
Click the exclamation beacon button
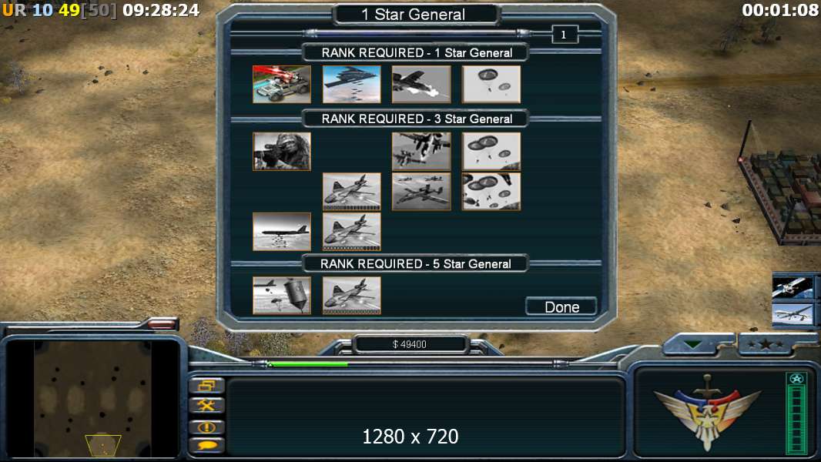(x=207, y=427)
